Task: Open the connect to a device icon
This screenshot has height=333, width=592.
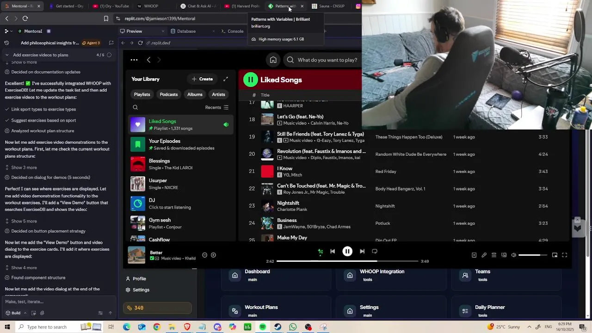Action: (504, 255)
